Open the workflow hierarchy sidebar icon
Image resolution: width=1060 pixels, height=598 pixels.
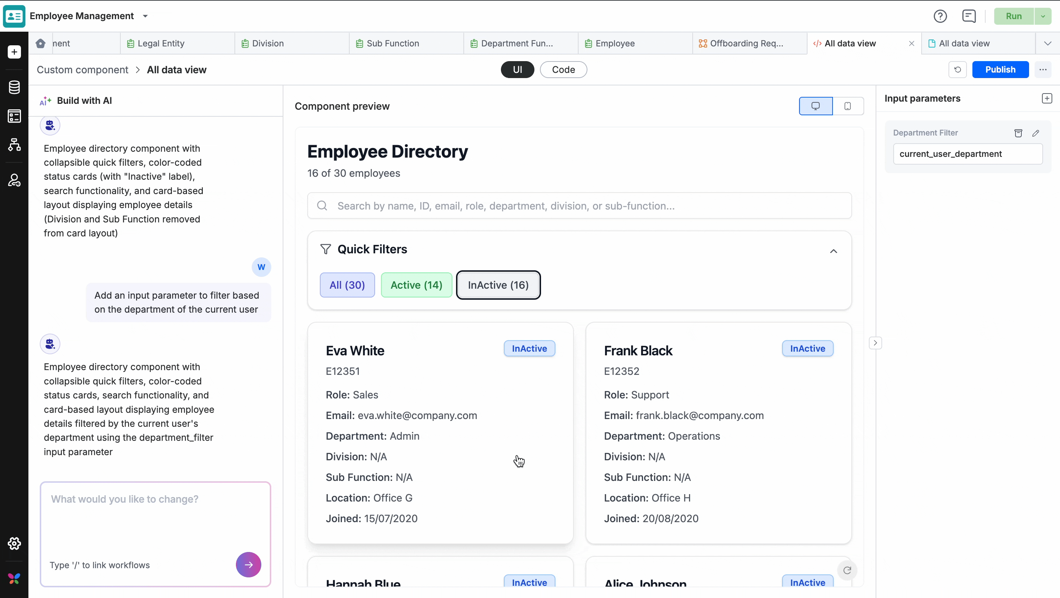coord(14,145)
